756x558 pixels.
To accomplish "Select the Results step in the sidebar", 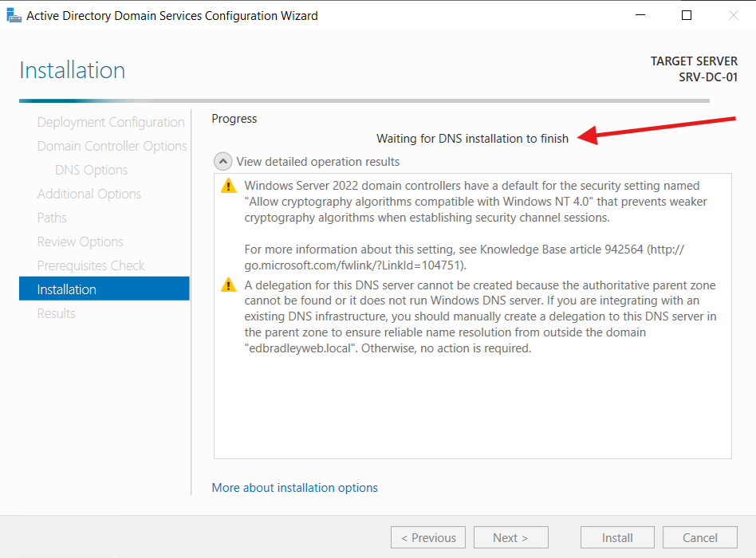I will [56, 313].
